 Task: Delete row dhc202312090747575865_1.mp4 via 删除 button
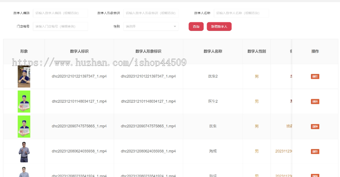pyautogui.click(x=315, y=126)
